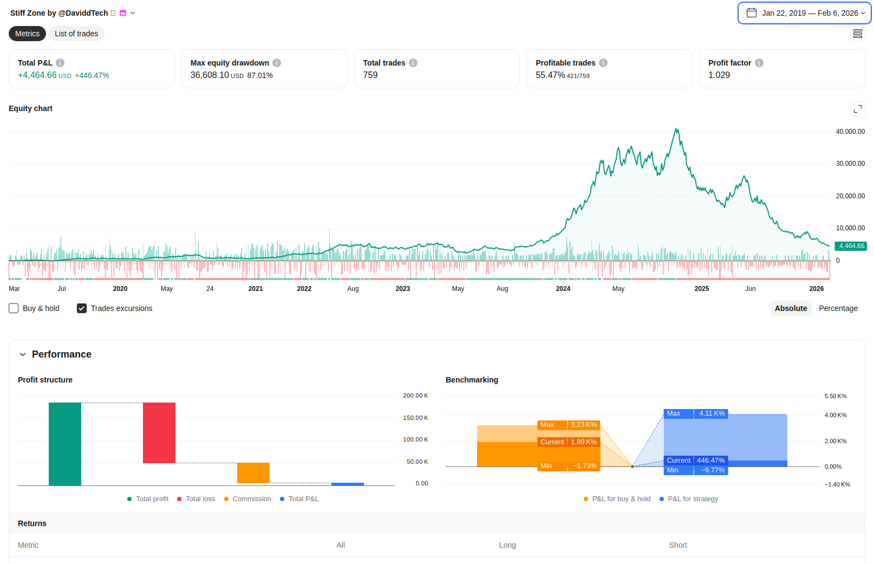874x564 pixels.
Task: Click Total profit legend item
Action: pyautogui.click(x=148, y=499)
